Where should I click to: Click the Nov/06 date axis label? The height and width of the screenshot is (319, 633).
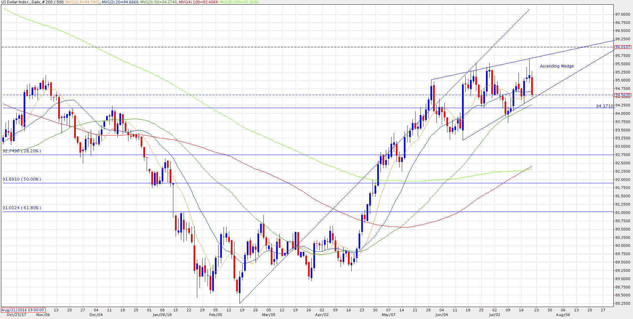(43, 315)
